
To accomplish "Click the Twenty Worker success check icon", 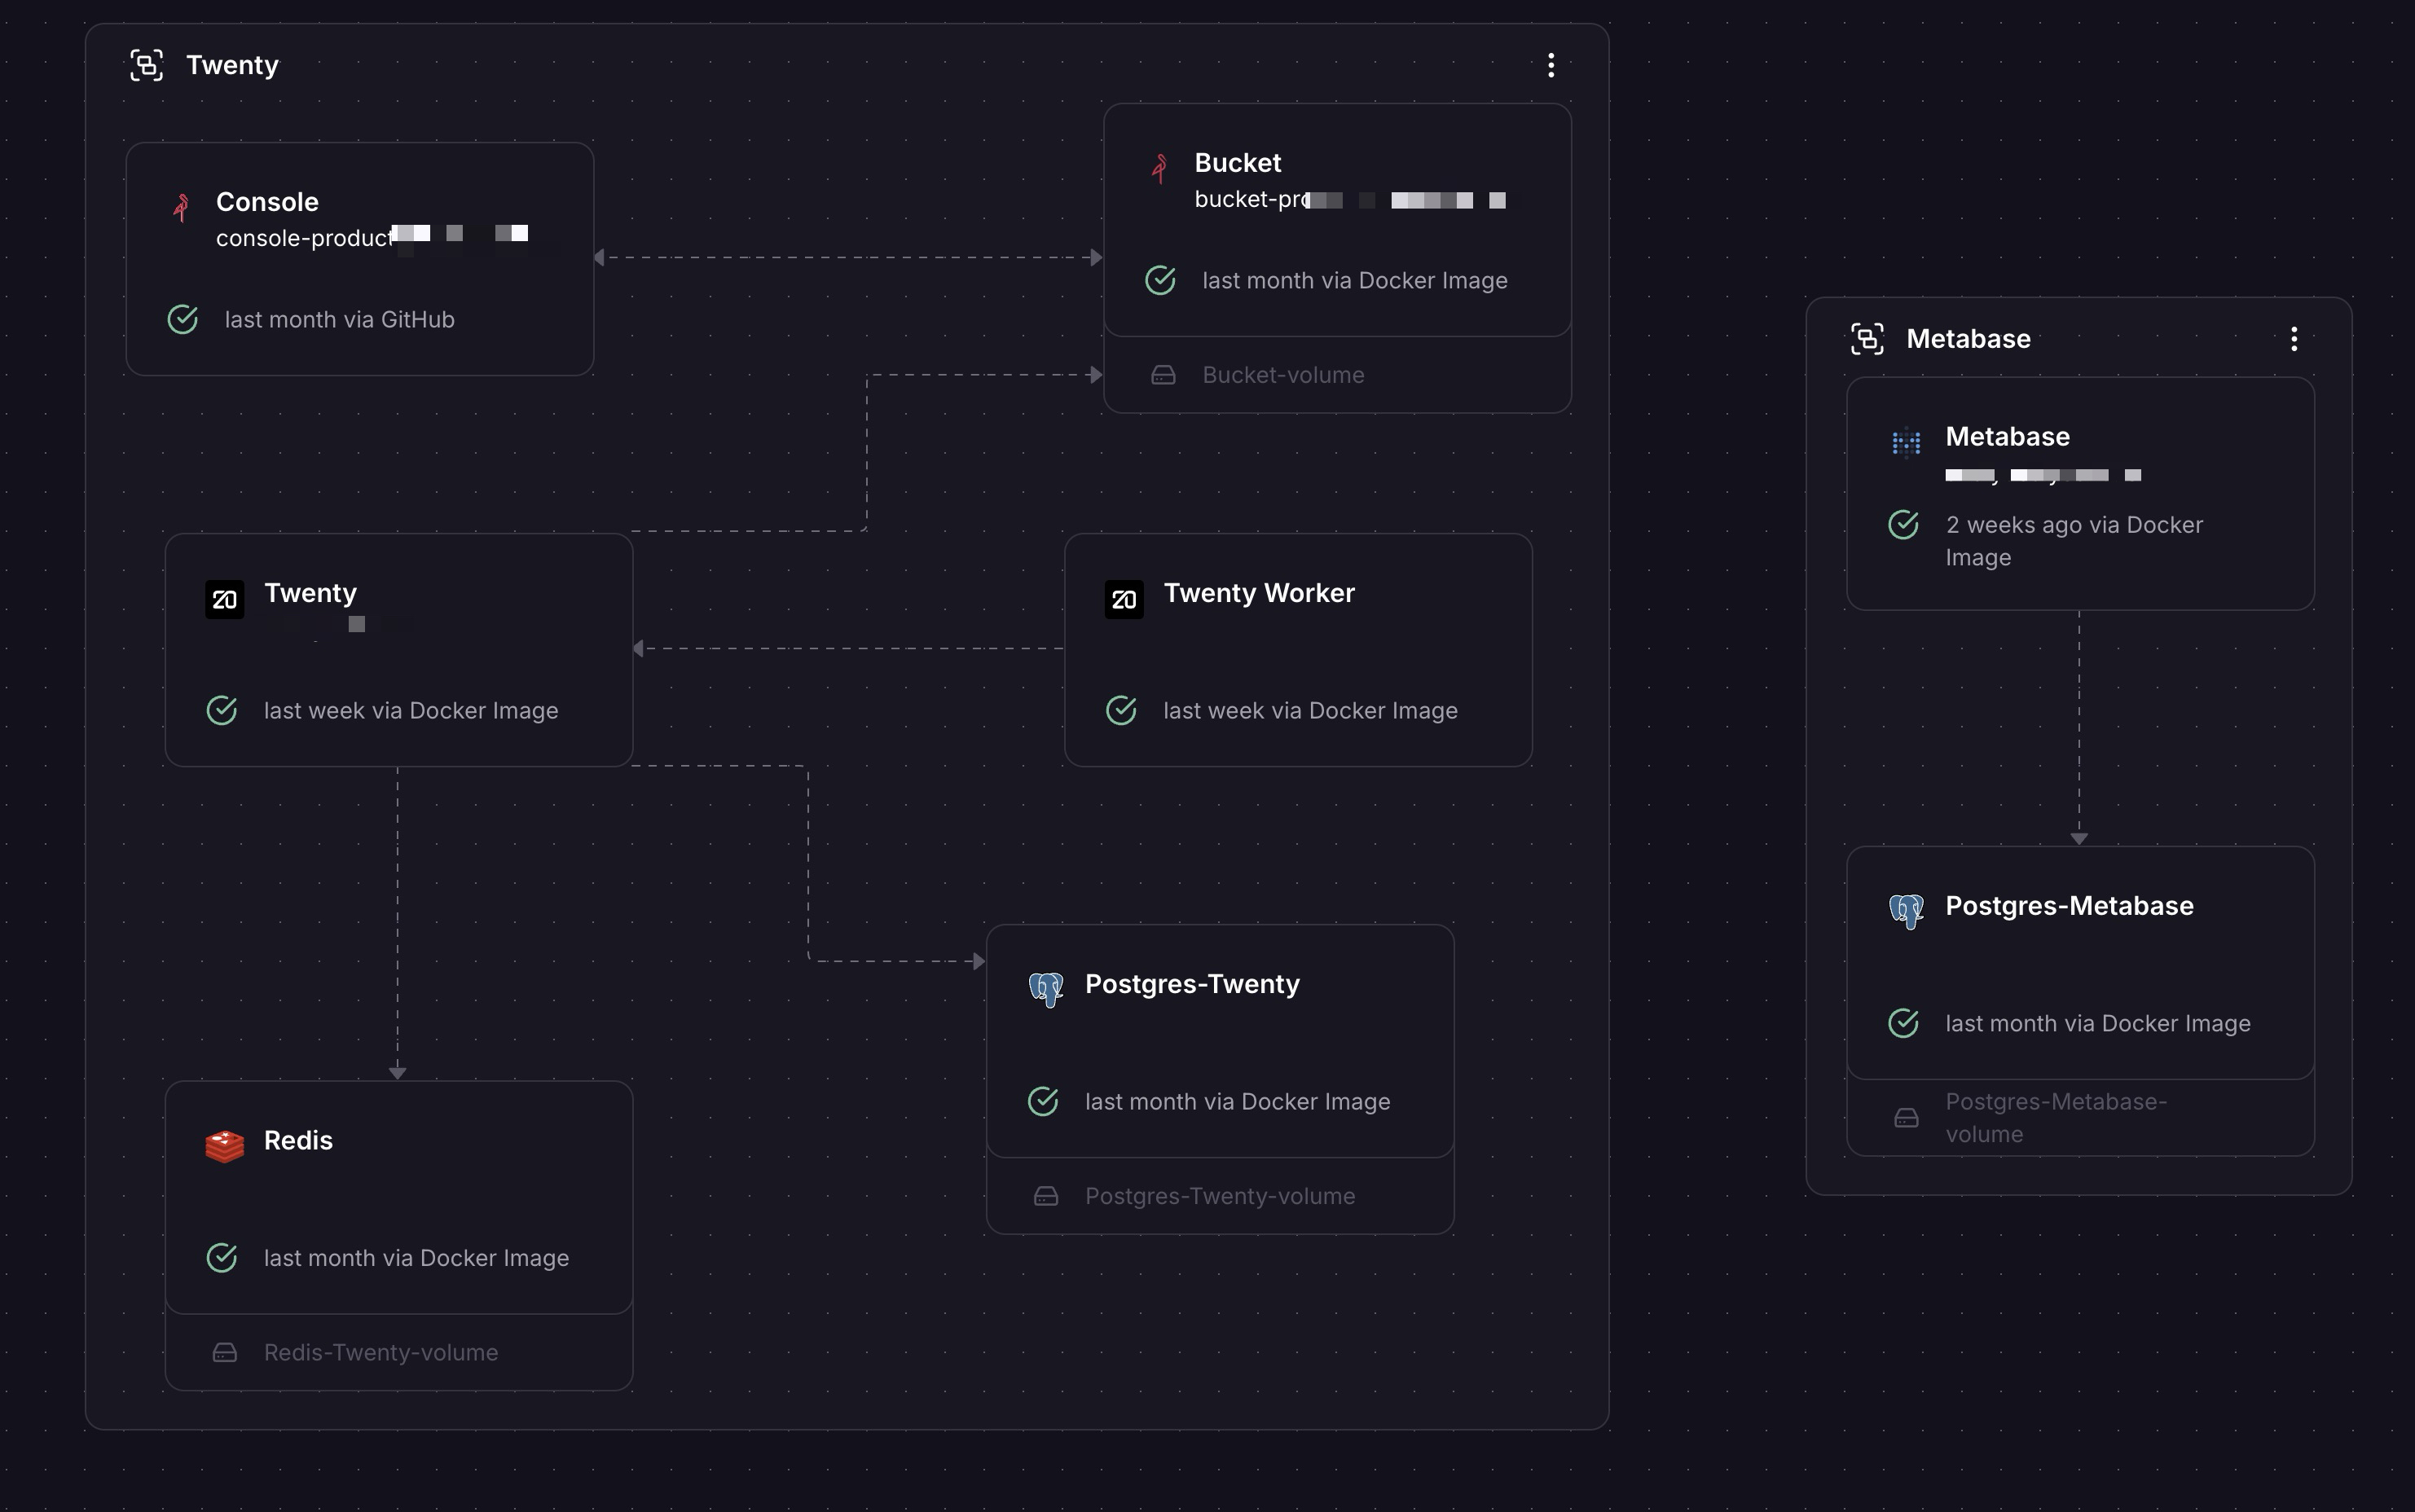I will tap(1121, 711).
